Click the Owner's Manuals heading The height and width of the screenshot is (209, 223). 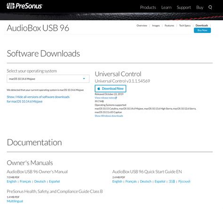[30, 163]
